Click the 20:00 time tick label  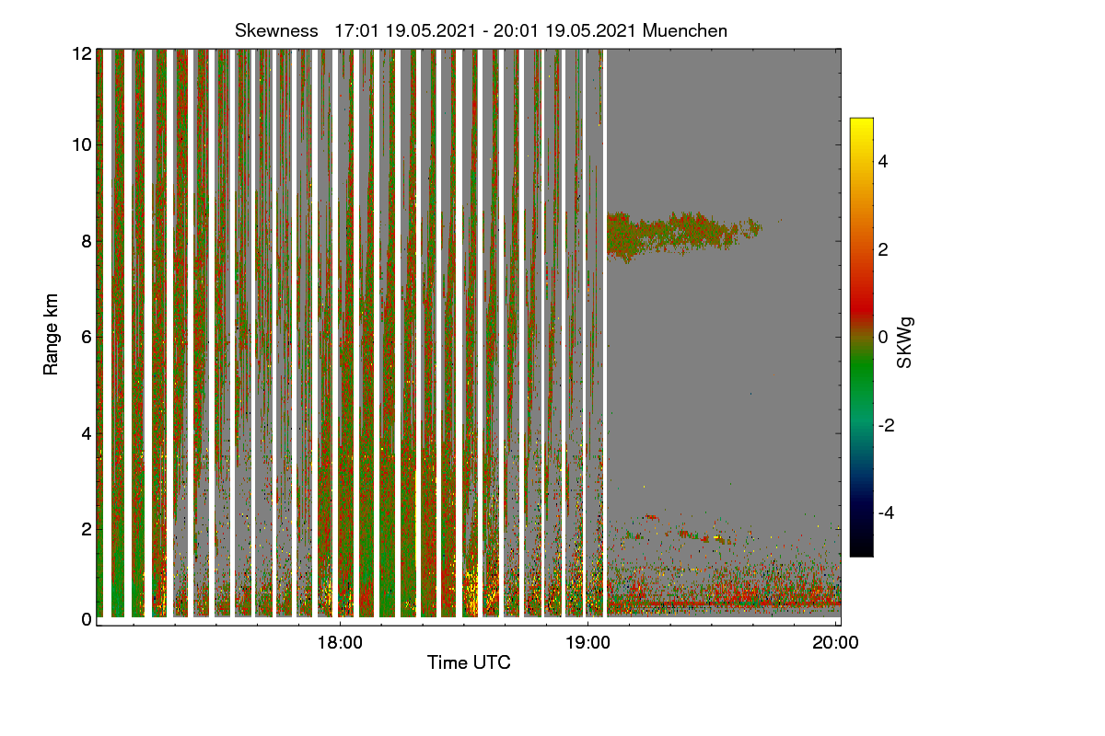(x=836, y=643)
